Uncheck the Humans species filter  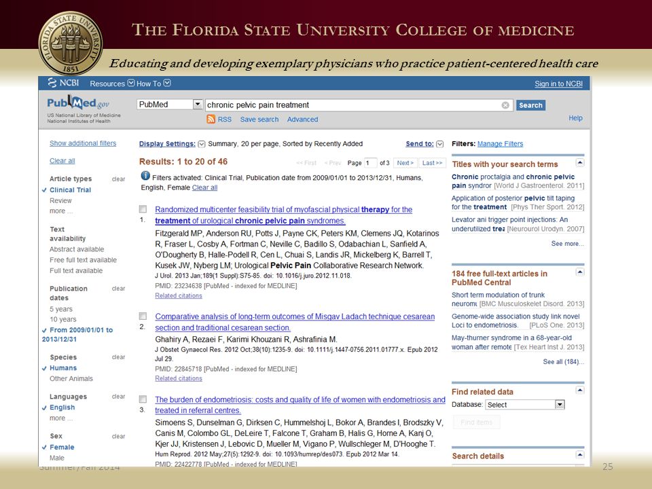pos(62,368)
